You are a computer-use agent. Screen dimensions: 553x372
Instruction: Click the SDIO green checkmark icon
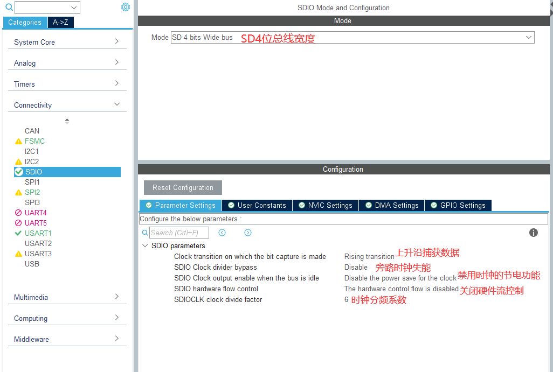tap(19, 172)
